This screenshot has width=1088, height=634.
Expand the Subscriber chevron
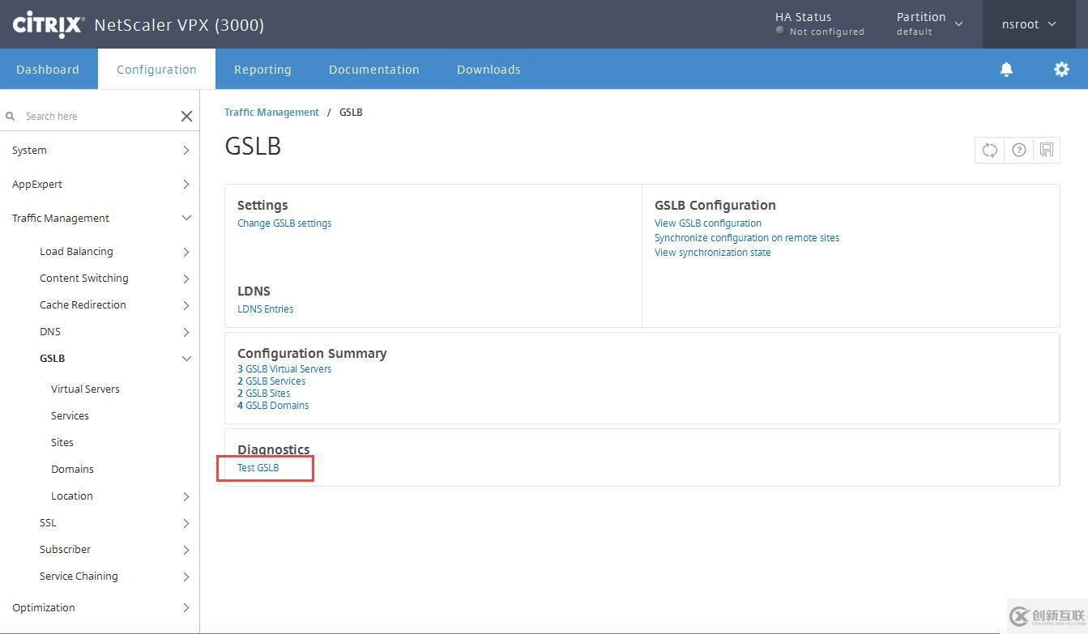pos(186,550)
